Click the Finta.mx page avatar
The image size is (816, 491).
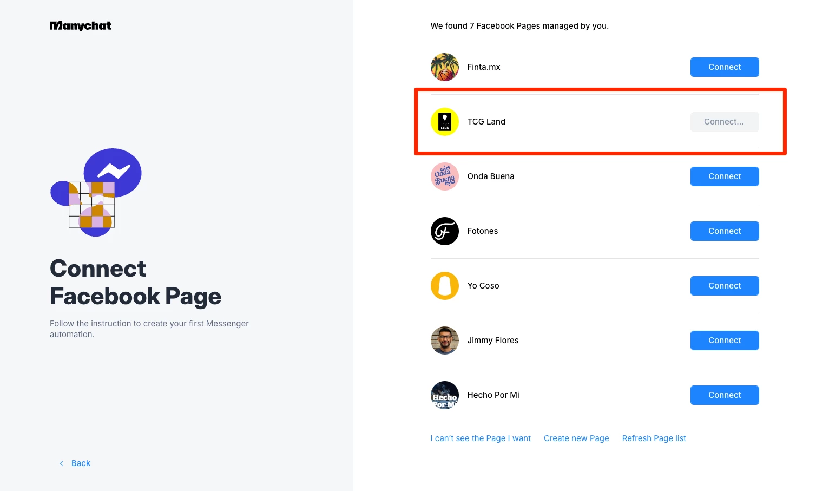[445, 67]
